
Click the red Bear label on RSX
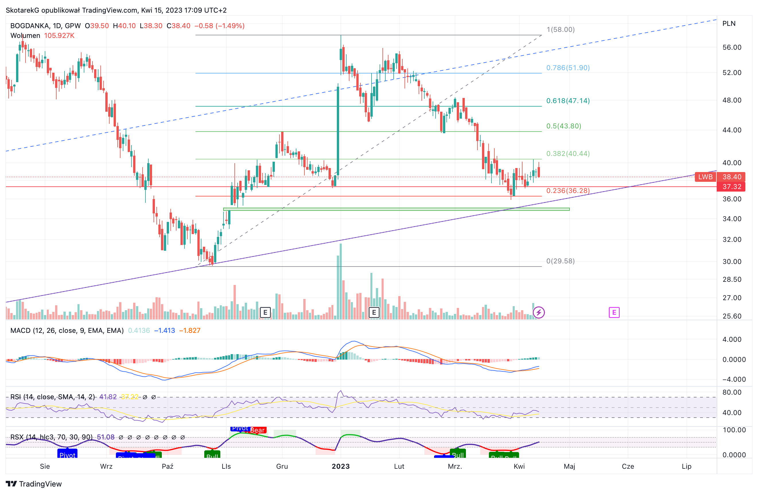[x=257, y=430]
